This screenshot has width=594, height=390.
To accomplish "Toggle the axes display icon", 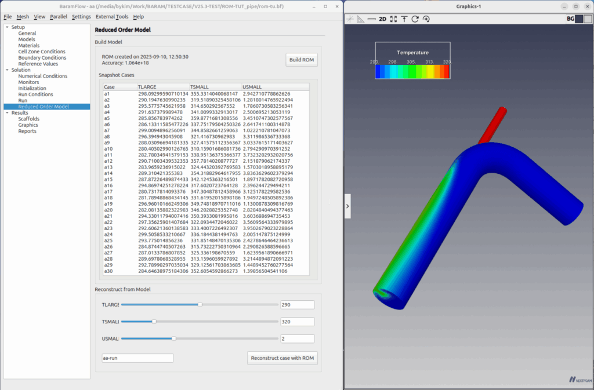I will tap(350, 19).
